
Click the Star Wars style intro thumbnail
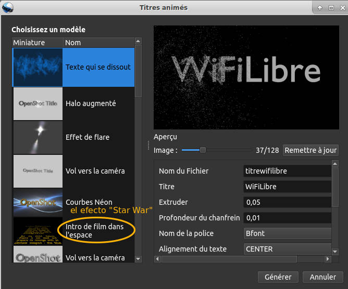click(x=38, y=231)
